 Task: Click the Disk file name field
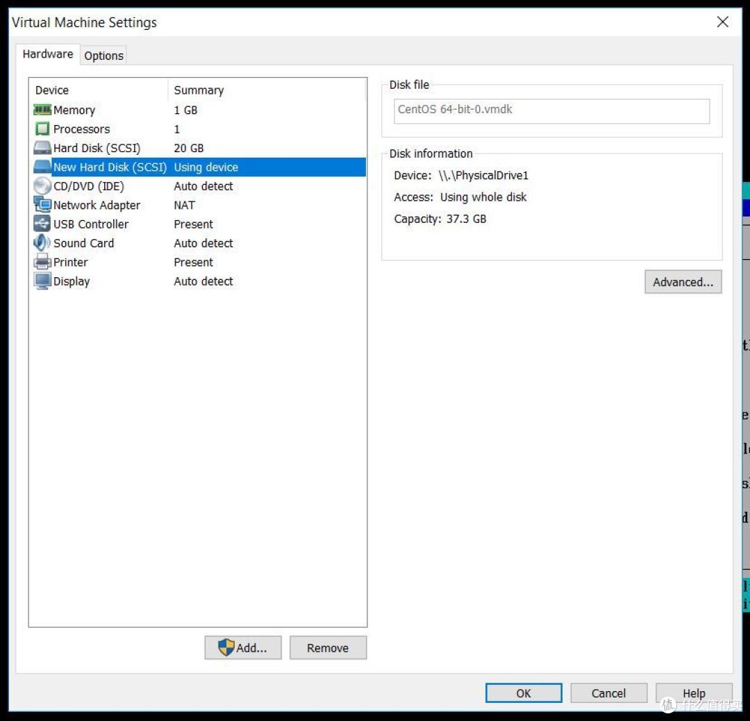coord(551,111)
